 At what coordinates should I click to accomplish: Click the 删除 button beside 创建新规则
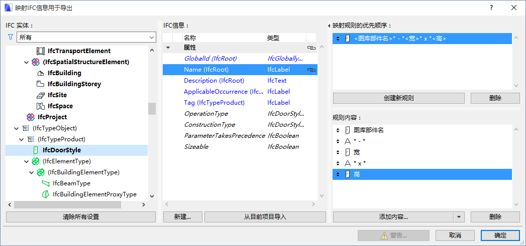[x=495, y=98]
